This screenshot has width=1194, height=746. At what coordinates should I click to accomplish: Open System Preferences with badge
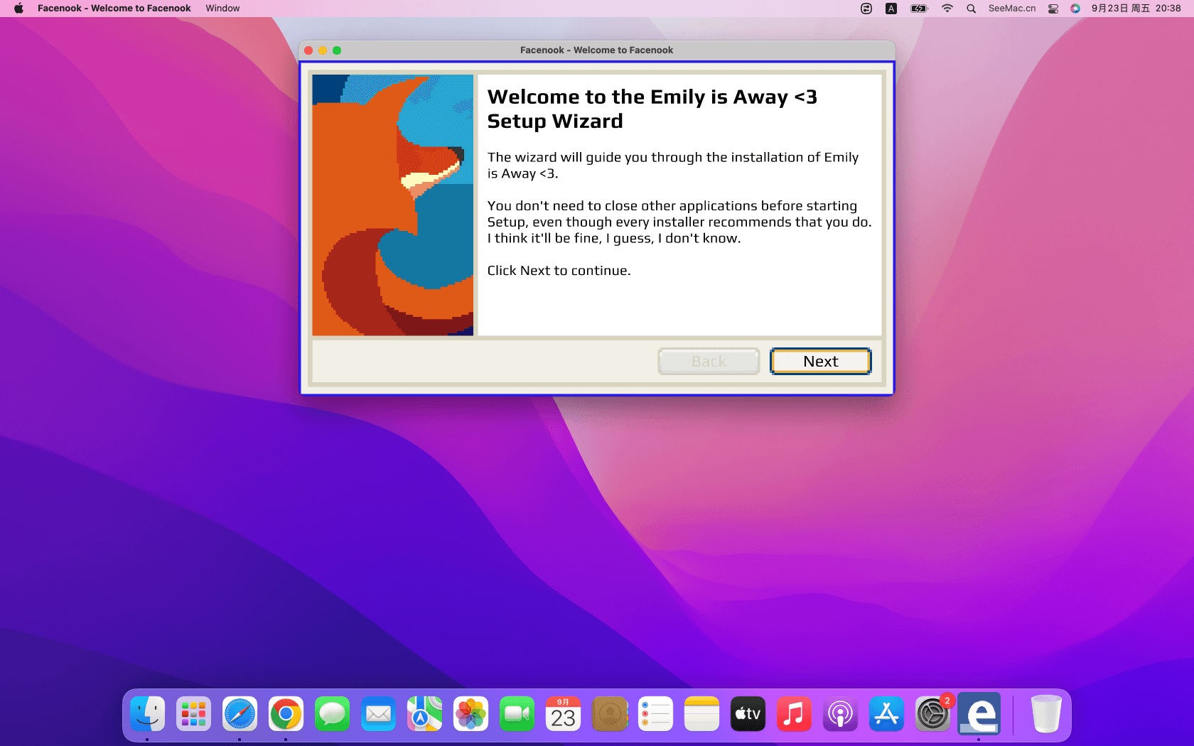tap(932, 714)
